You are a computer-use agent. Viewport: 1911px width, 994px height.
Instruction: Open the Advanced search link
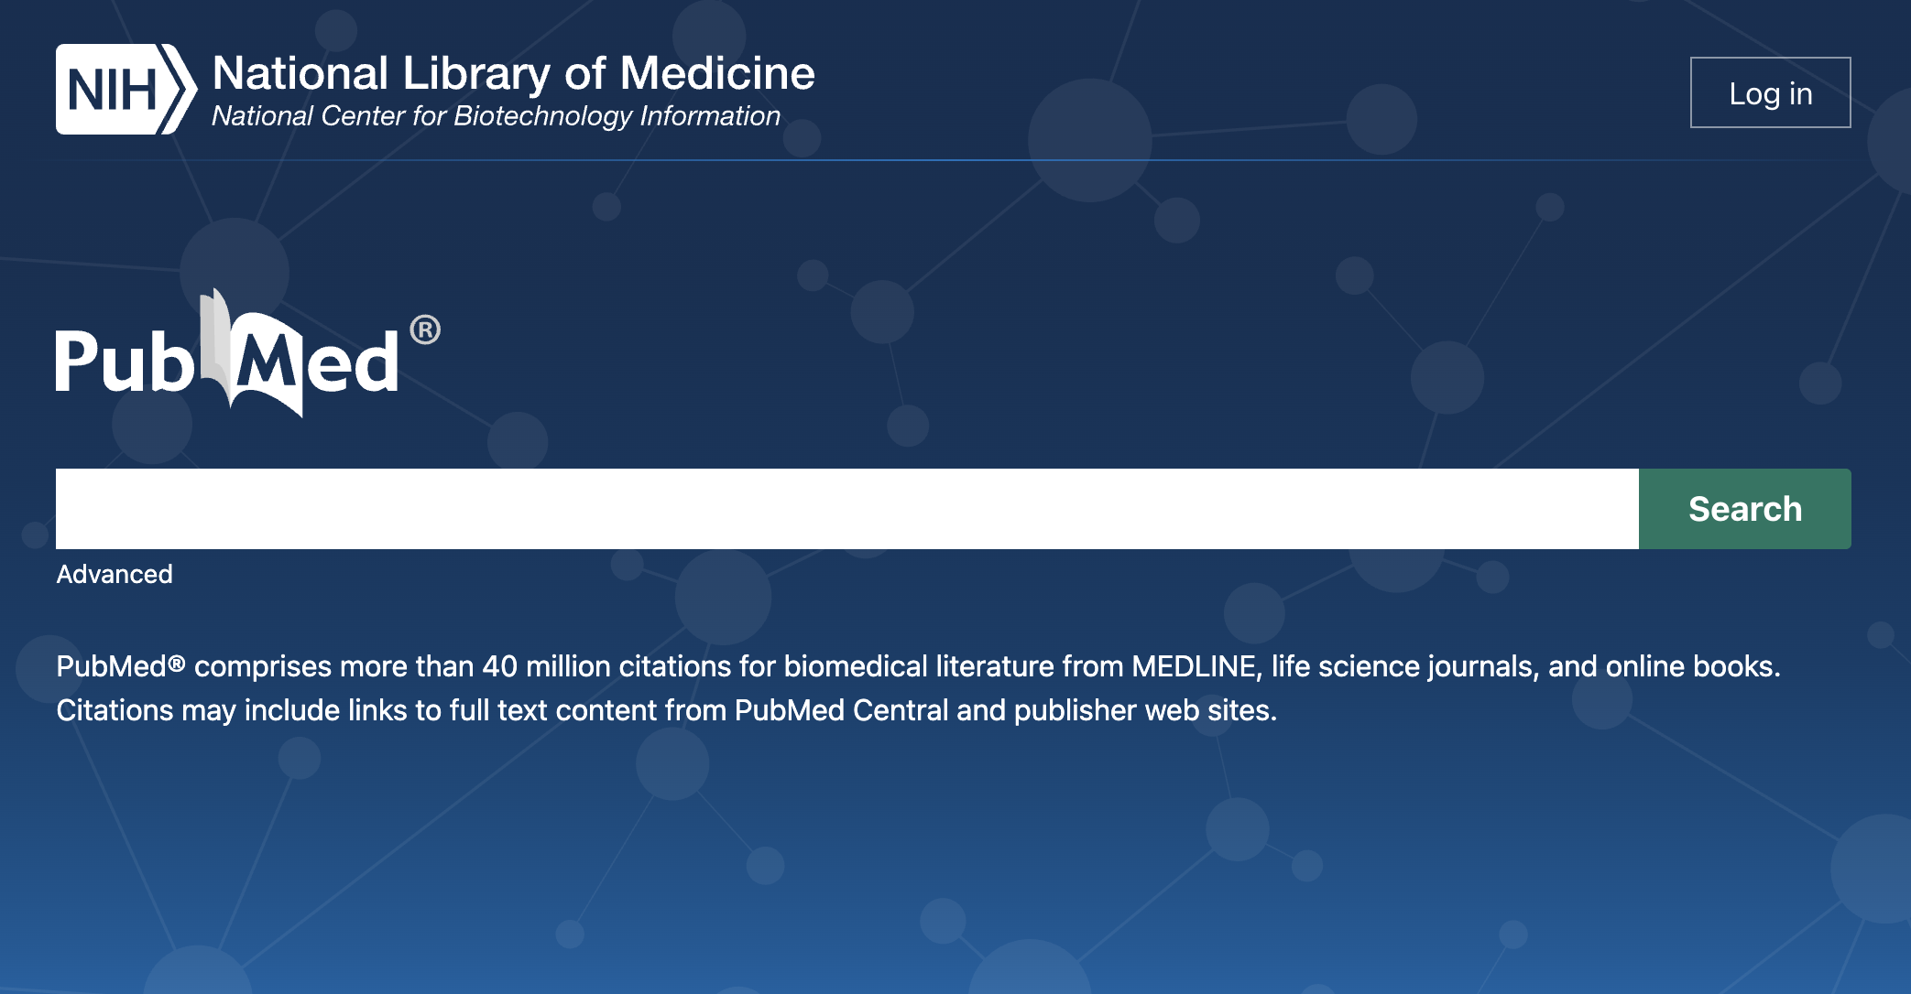(x=115, y=574)
